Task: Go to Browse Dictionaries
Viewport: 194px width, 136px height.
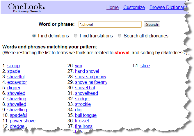Action: tap(168, 7)
